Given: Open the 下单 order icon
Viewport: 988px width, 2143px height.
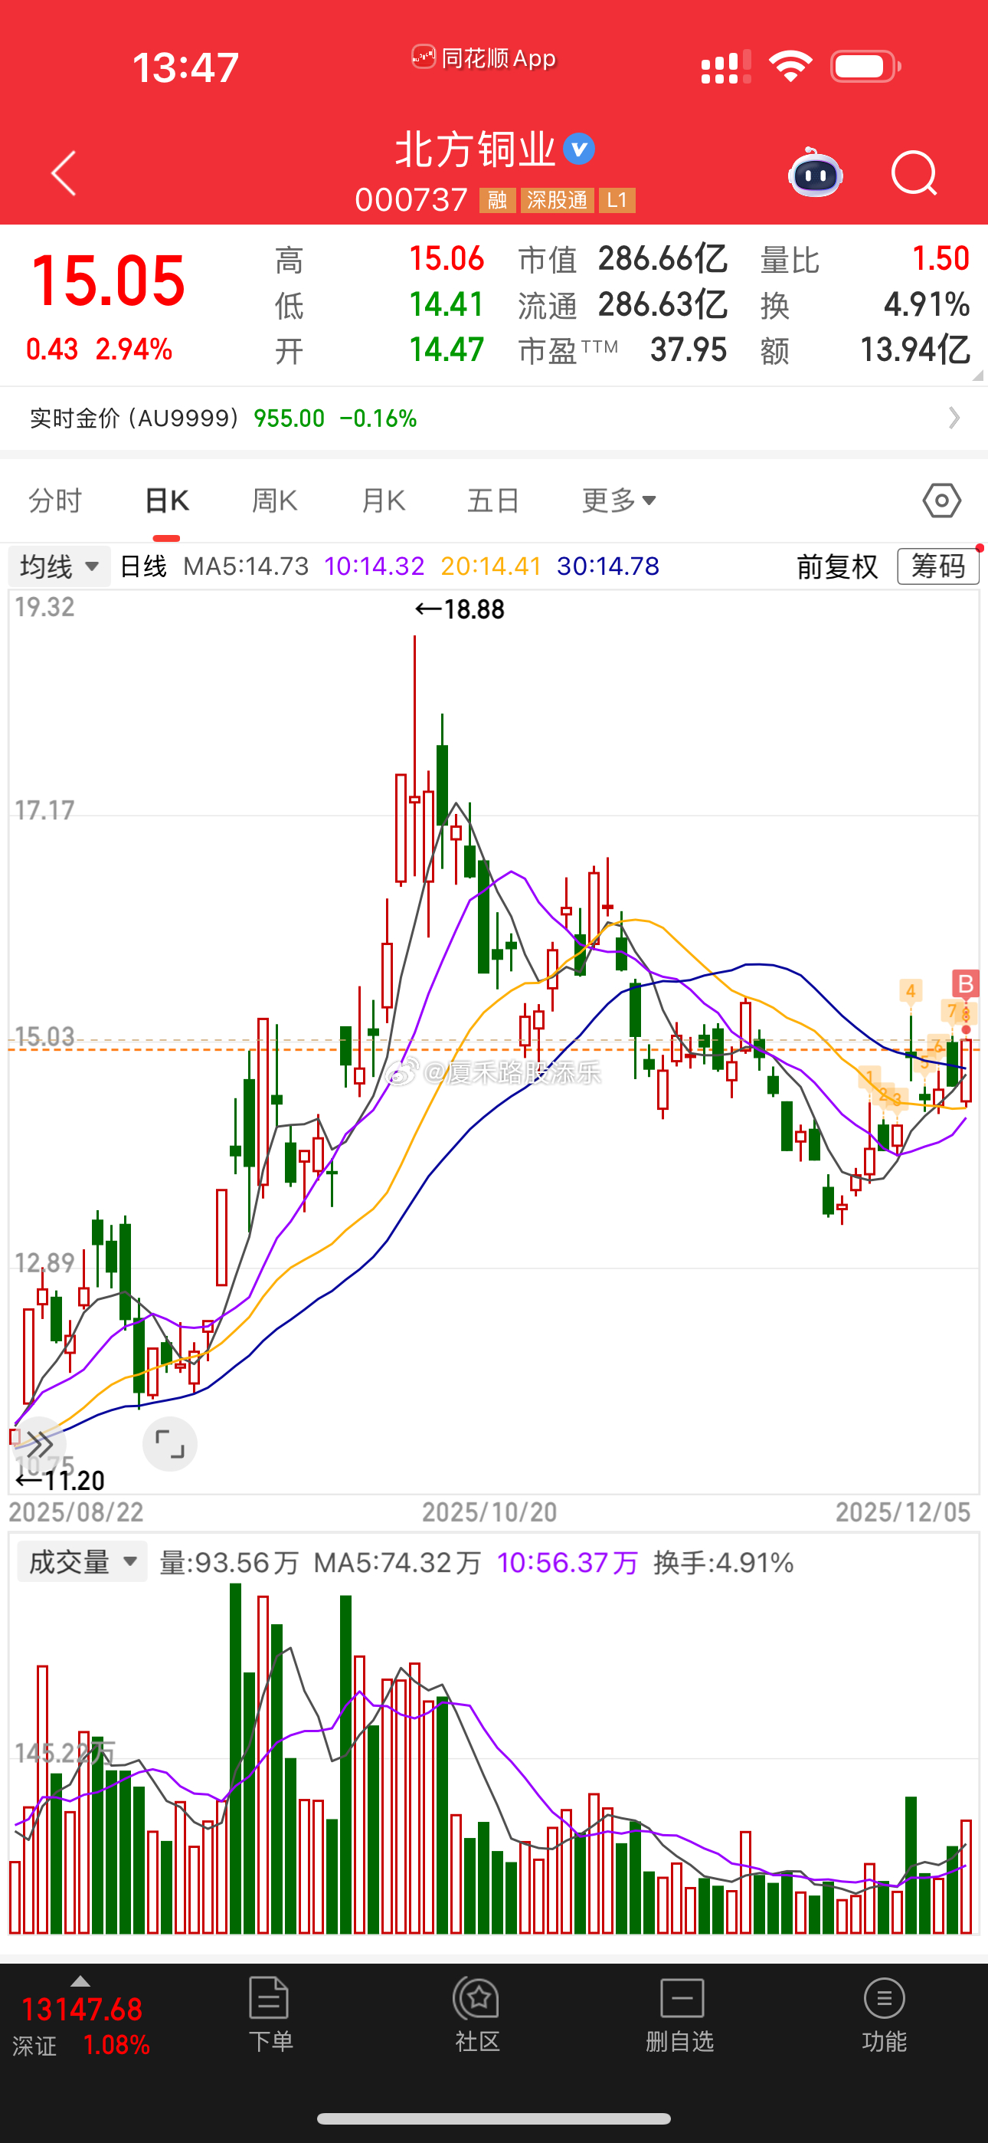Looking at the screenshot, I should [270, 2015].
